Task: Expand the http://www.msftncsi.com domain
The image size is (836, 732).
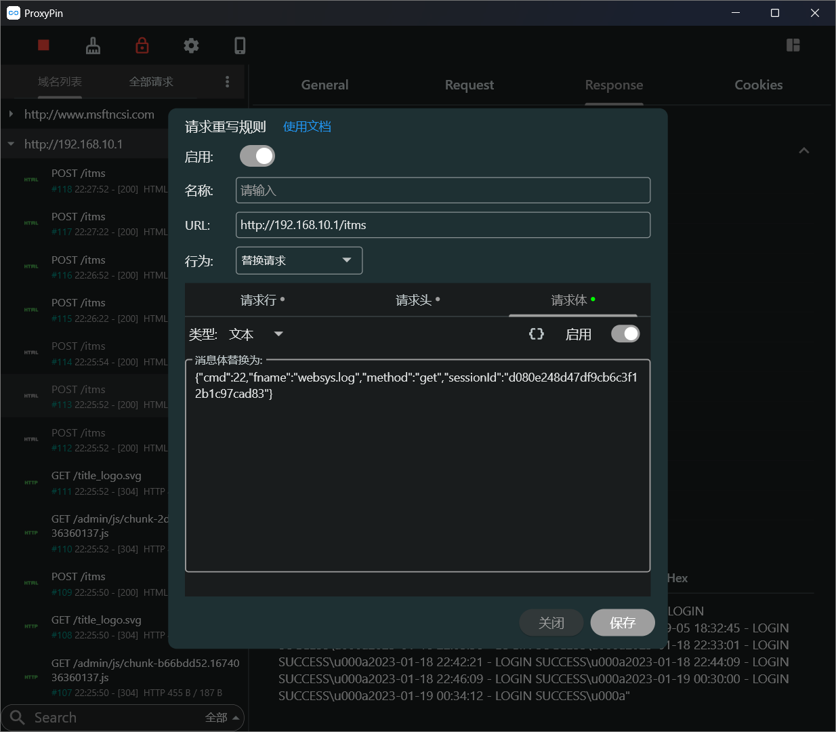Action: [x=12, y=115]
